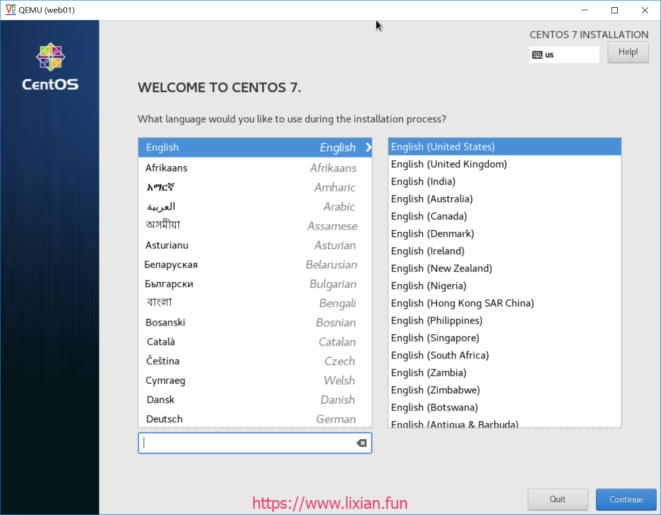Select English (United Kingdom) locale
Image resolution: width=661 pixels, height=515 pixels.
click(505, 164)
